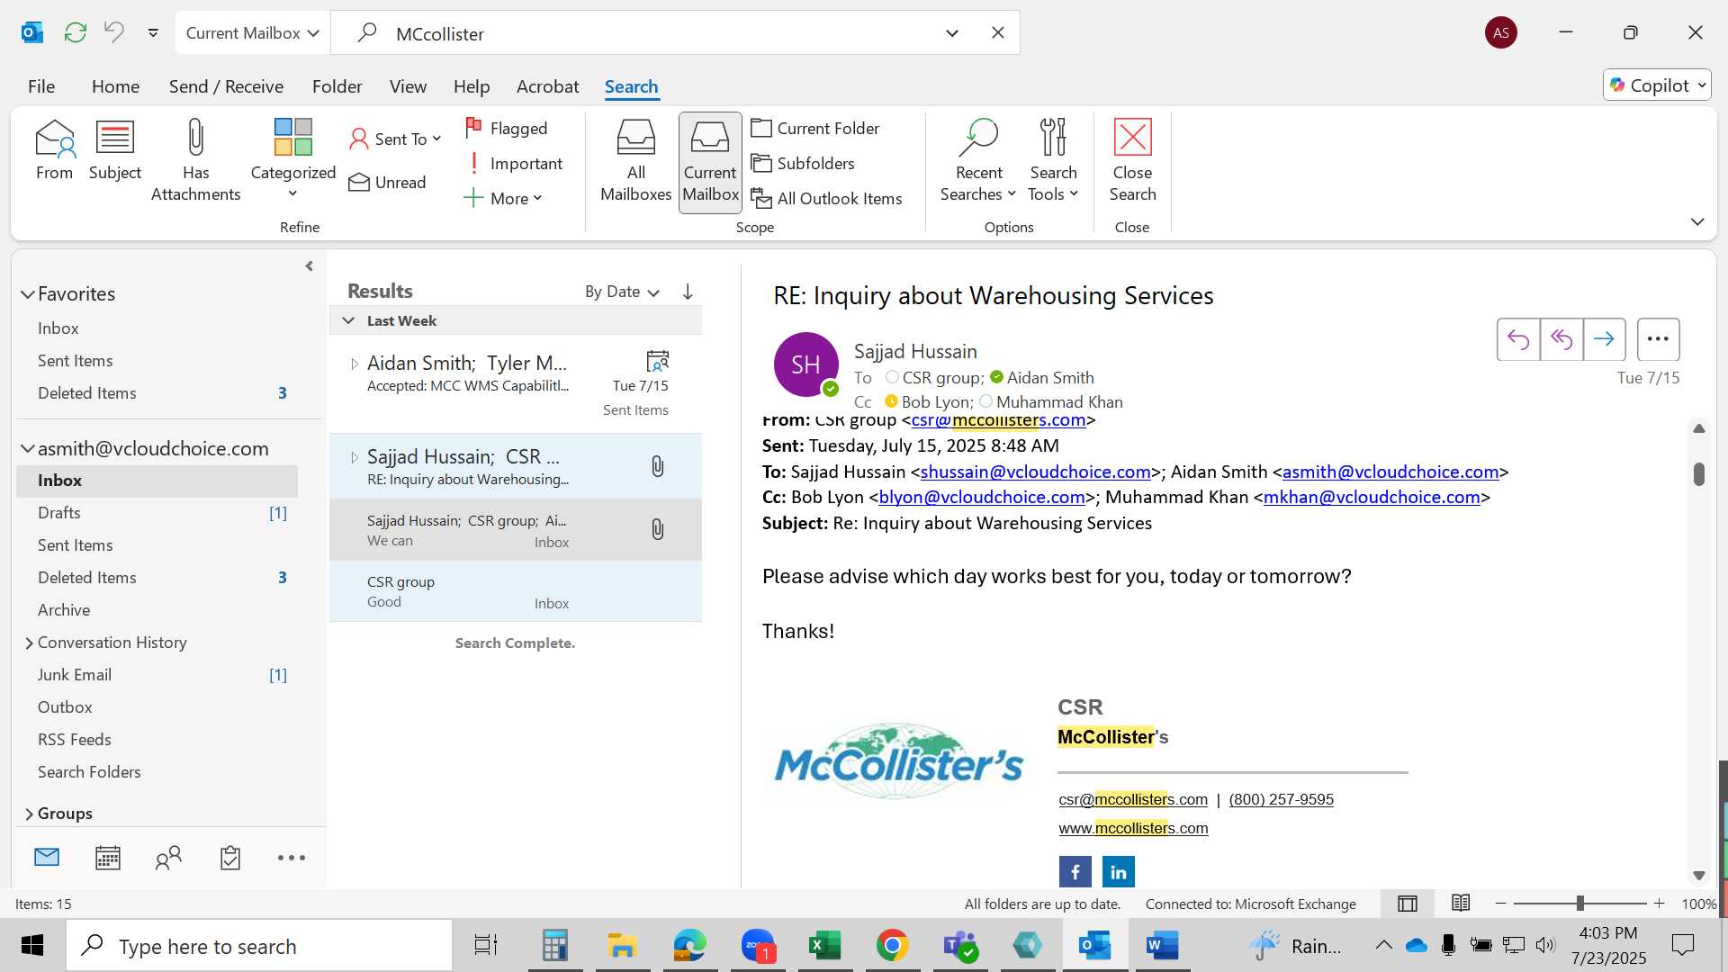Viewport: 1728px width, 972px height.
Task: Collapse the Favorites section
Action: [x=28, y=294]
